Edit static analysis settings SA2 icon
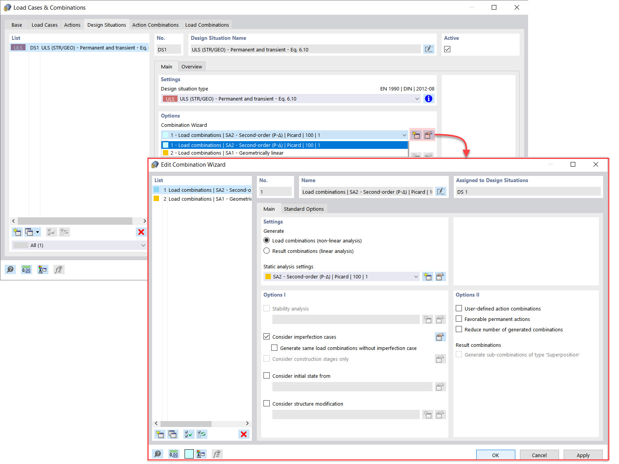This screenshot has height=464, width=619. 440,276
